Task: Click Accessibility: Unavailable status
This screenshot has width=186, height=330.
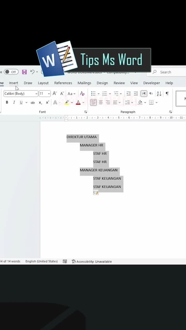Action: click(92, 261)
